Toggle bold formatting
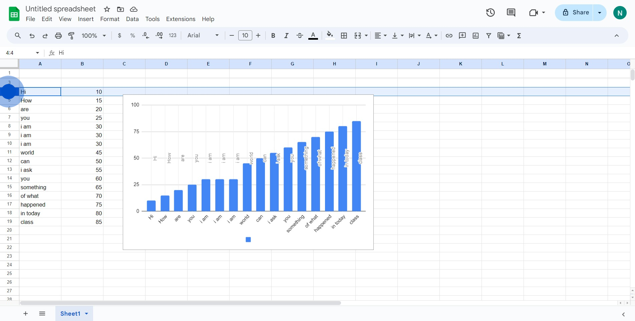The height and width of the screenshot is (321, 635). [x=273, y=36]
